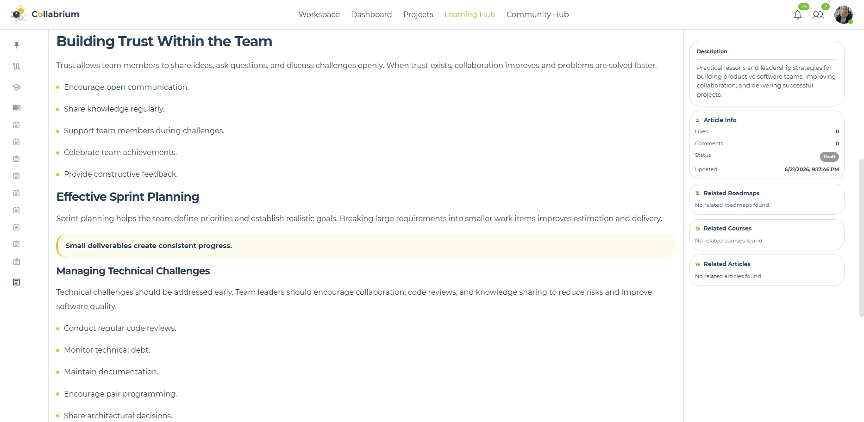This screenshot has height=422, width=864.
Task: Click bullet 'Encourage open communication.'
Action: [126, 87]
